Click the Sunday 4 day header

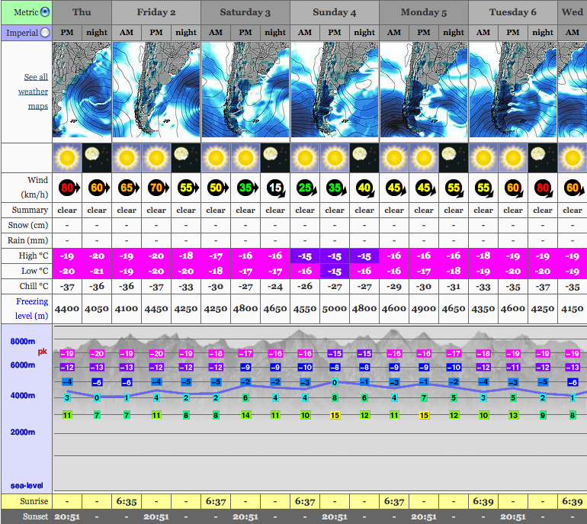pyautogui.click(x=335, y=12)
